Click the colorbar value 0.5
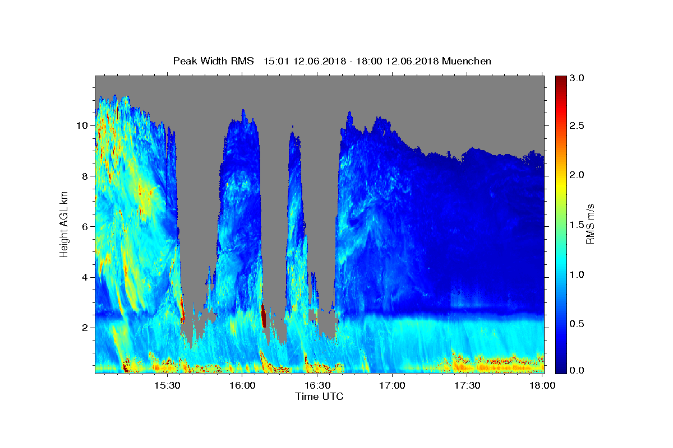 (577, 324)
